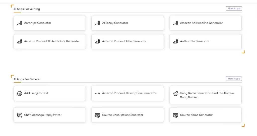Image resolution: width=257 pixels, height=136 pixels.
Task: Choose Baby Name Generator: Find the Unique Baby Names
Action: tap(207, 95)
